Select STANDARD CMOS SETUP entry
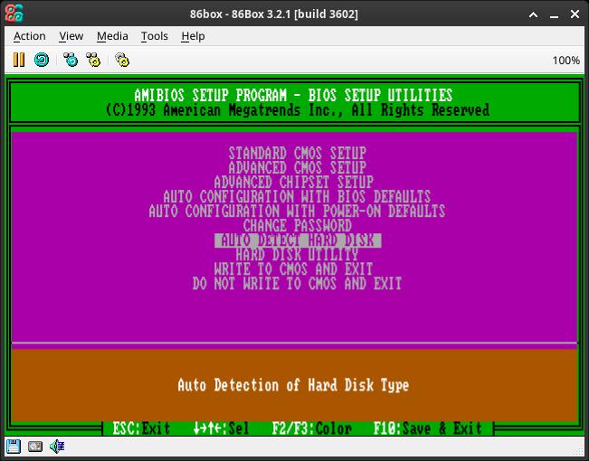Screen dimensions: 589x461 point(297,153)
